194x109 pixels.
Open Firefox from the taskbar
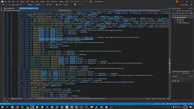17,107
